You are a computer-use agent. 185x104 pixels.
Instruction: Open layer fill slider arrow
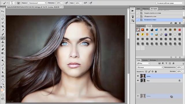click(183, 71)
